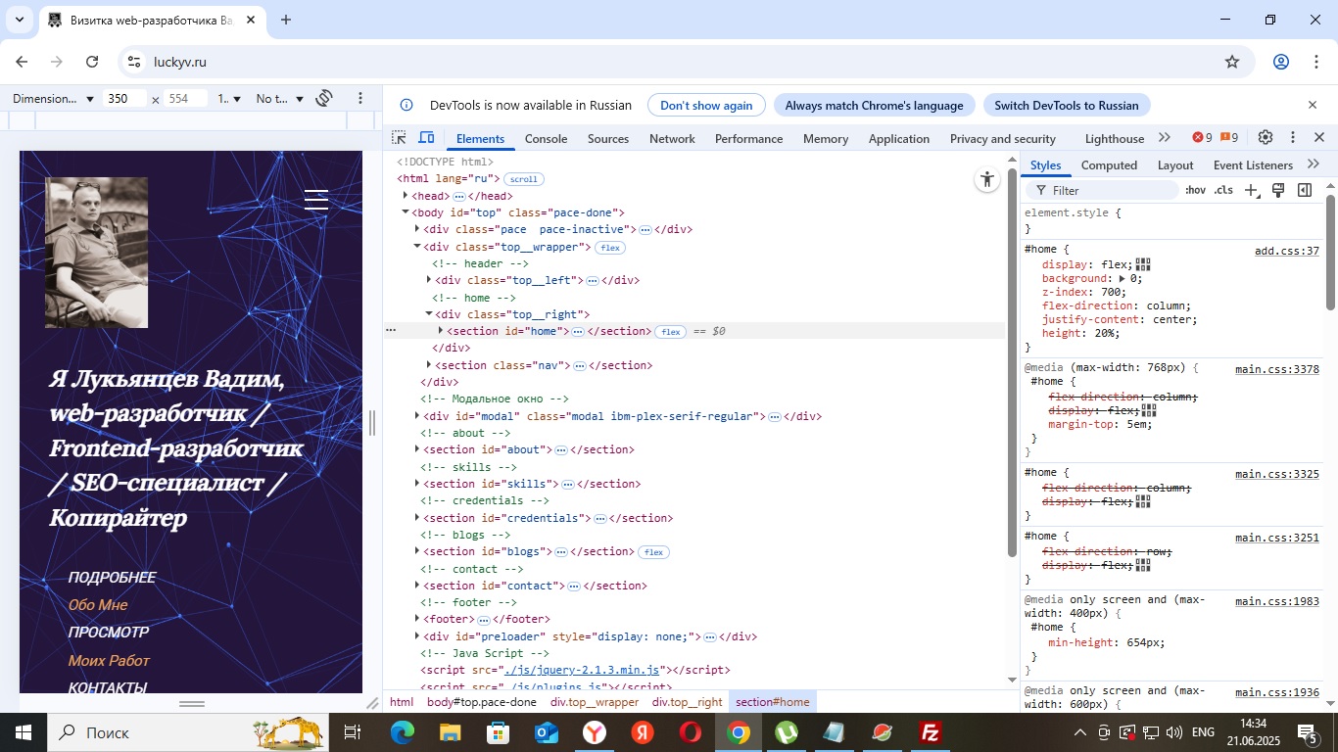Switch to the Console tab
The width and height of the screenshot is (1338, 752).
coord(546,139)
